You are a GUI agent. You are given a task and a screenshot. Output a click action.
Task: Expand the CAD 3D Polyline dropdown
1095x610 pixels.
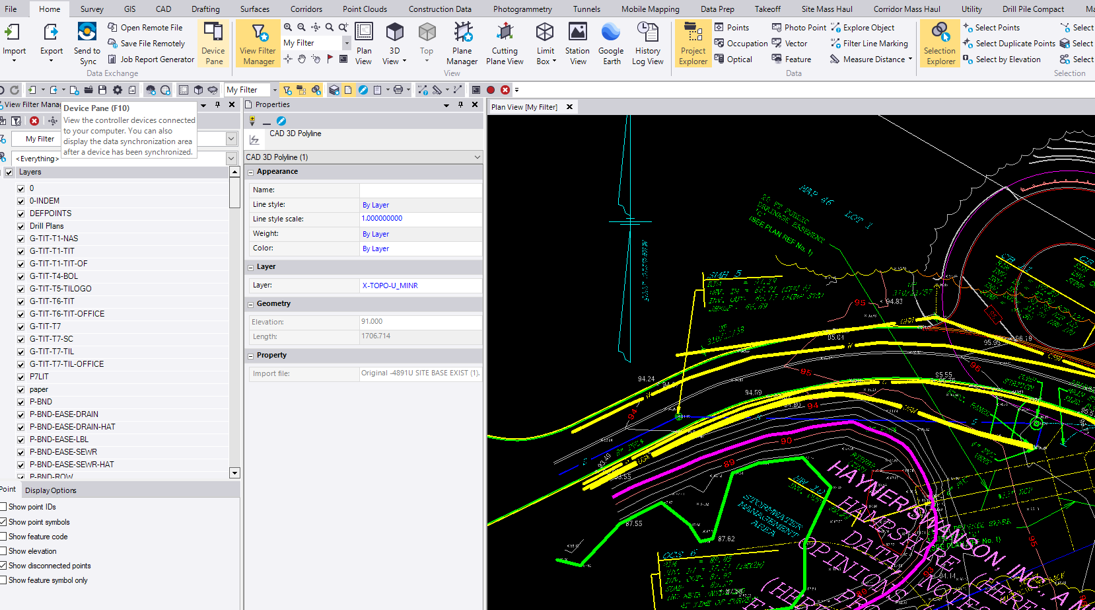(x=477, y=157)
